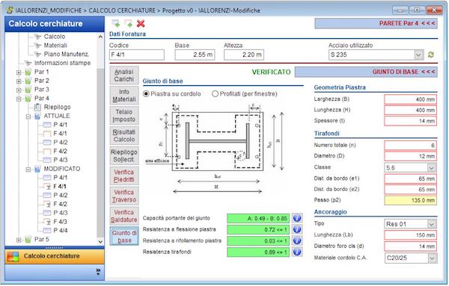Click the application logo in title bar
This screenshot has height=286, width=449.
click(x=10, y=10)
